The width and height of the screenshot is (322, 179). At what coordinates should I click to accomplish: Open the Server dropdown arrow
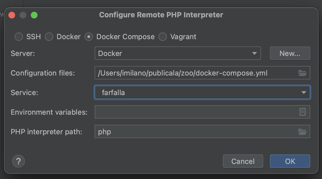(255, 53)
